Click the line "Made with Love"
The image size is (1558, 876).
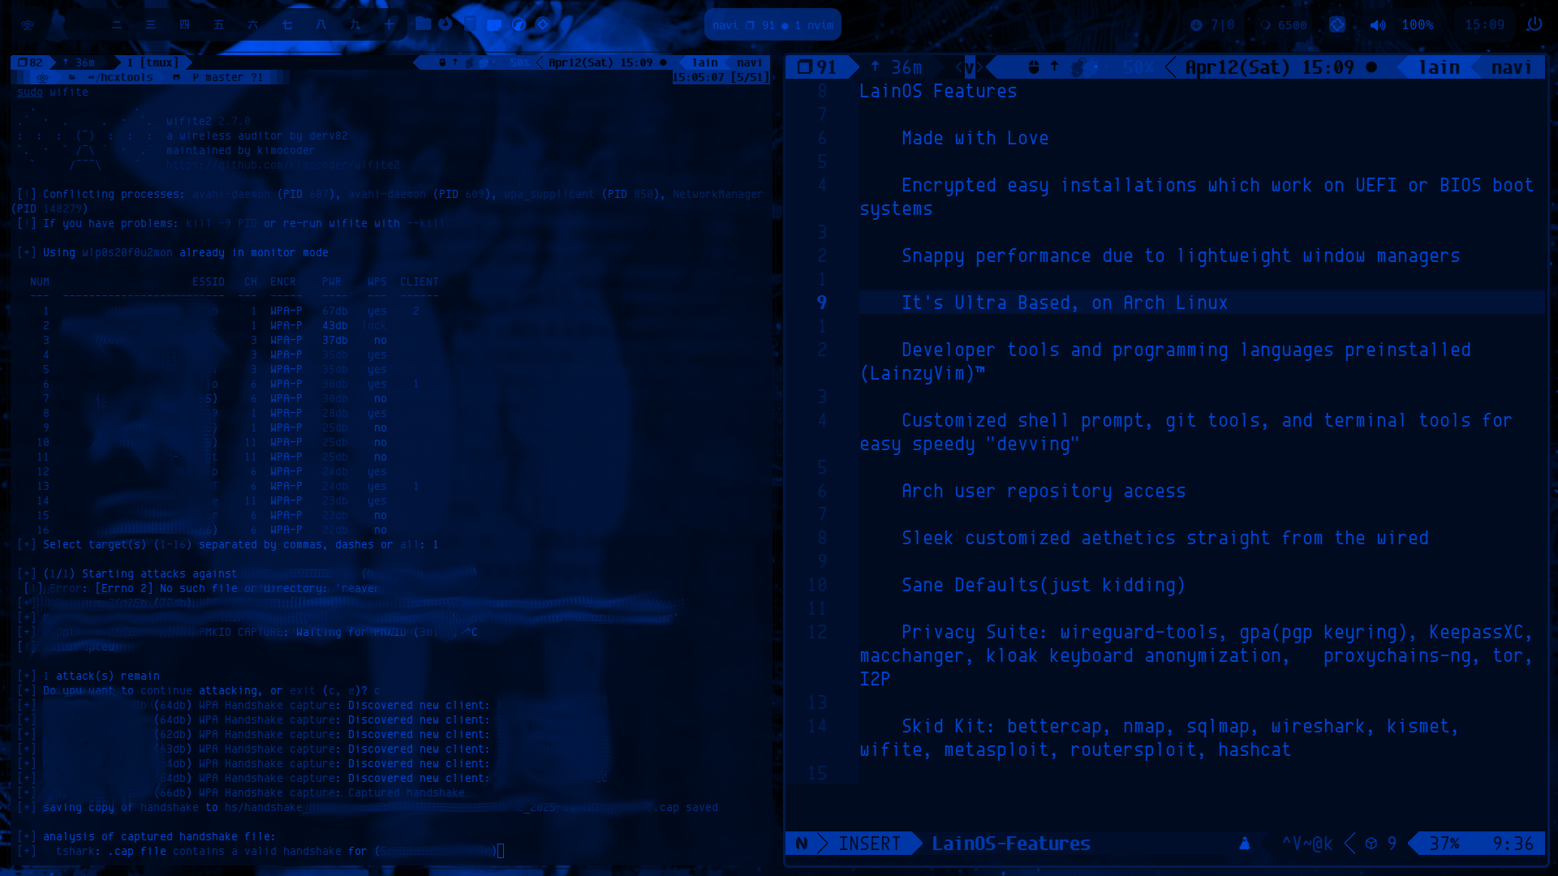click(x=975, y=138)
